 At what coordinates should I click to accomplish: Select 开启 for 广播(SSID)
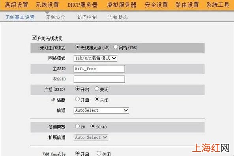77,89
